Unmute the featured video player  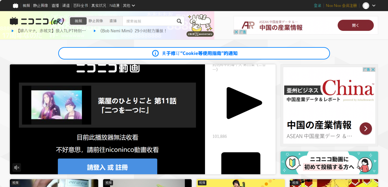pyautogui.click(x=17, y=168)
